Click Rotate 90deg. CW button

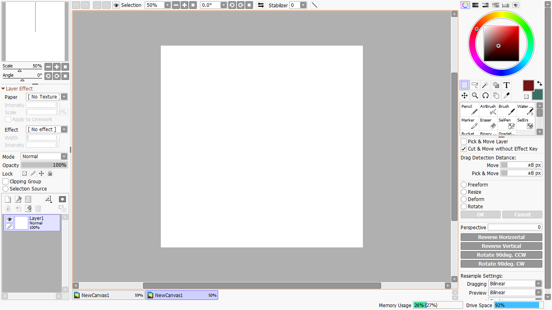(501, 264)
